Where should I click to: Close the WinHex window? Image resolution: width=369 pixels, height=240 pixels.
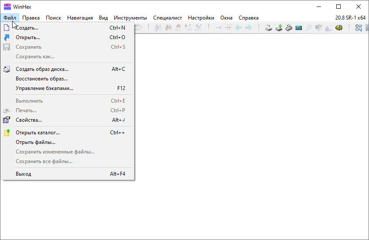click(x=359, y=7)
